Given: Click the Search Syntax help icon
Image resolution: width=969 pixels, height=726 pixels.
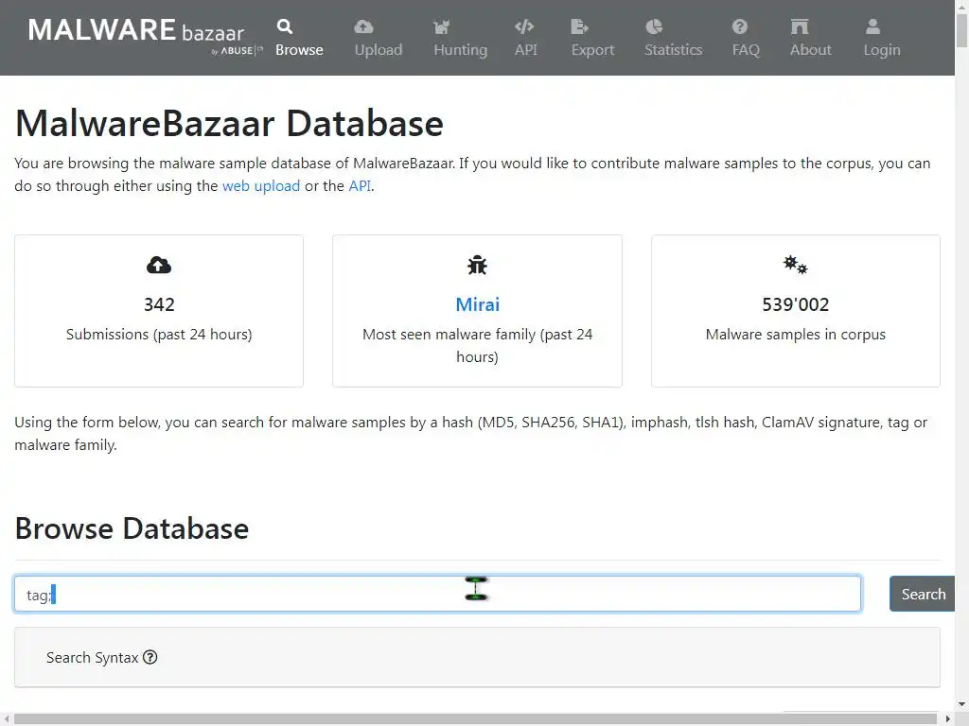Looking at the screenshot, I should 150,657.
